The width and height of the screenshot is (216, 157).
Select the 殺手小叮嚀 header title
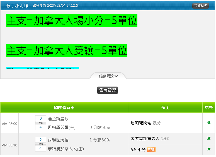17,6
